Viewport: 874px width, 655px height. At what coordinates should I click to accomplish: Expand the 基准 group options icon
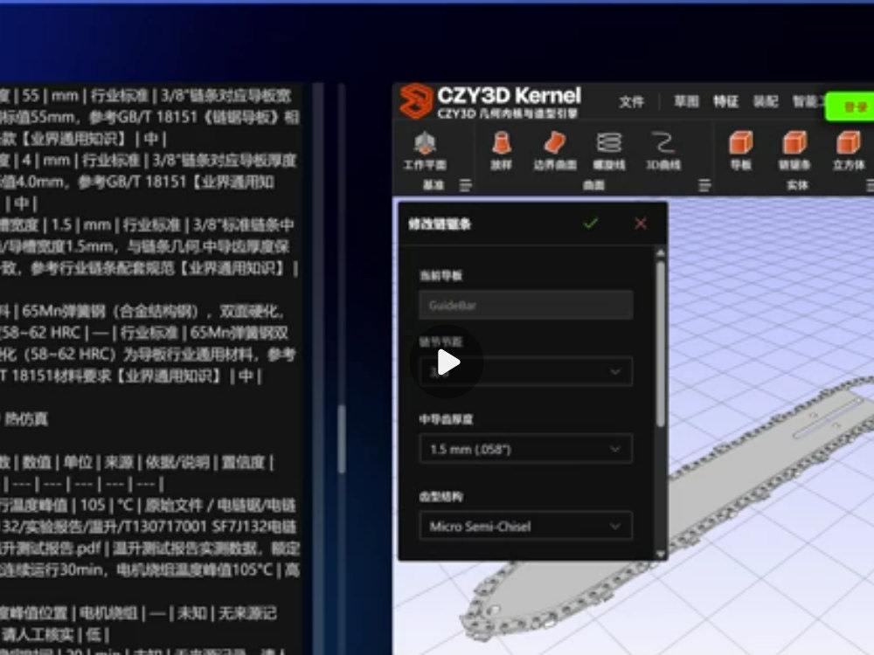coord(466,185)
